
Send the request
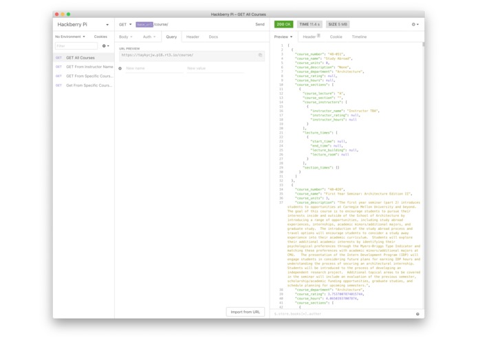click(x=260, y=24)
